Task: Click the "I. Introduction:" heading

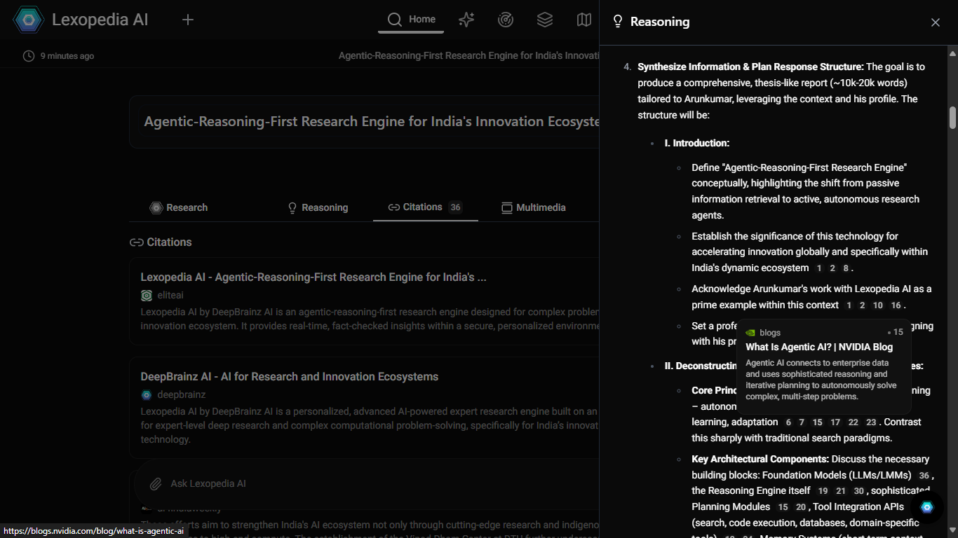Action: tap(697, 143)
